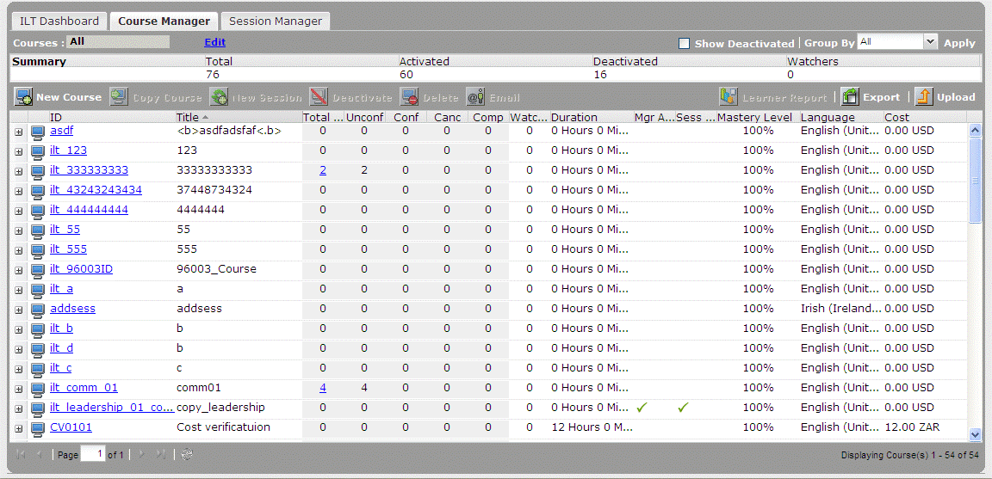This screenshot has height=479, width=992.
Task: Click Sess checkmark for copy_leadership row
Action: click(683, 408)
